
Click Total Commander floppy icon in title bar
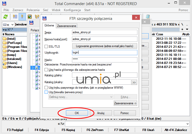click(4, 4)
